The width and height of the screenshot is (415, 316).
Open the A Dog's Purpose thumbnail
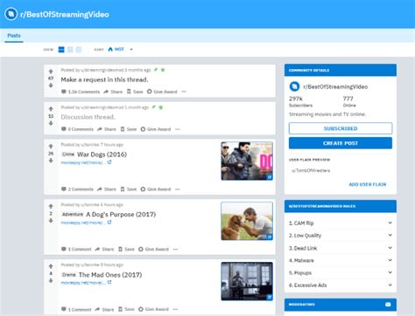click(247, 221)
